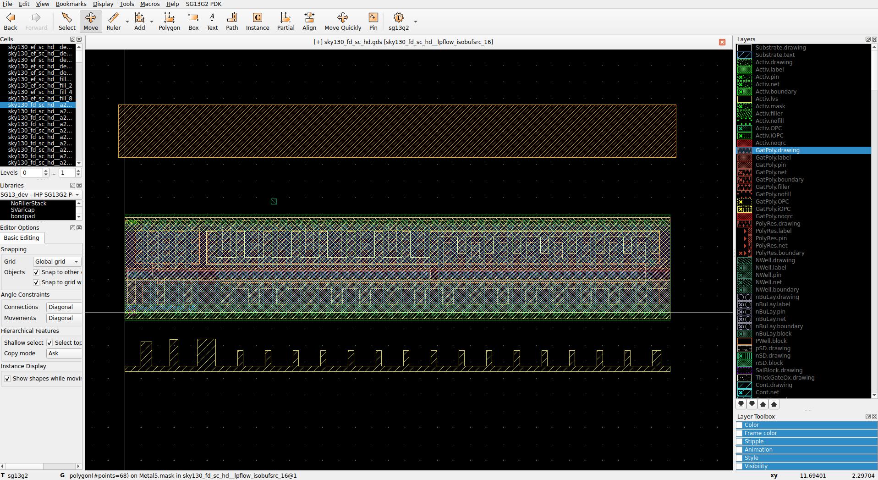Toggle the Select top level checkbox
878x480 pixels.
tap(49, 343)
